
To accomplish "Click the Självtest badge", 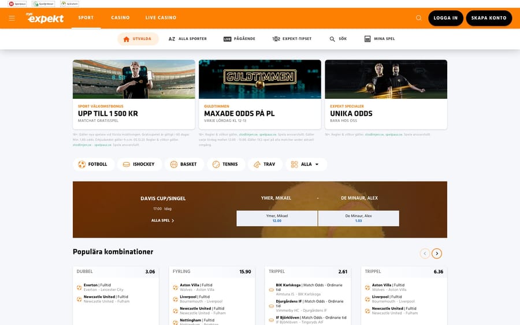I will coord(70,4).
